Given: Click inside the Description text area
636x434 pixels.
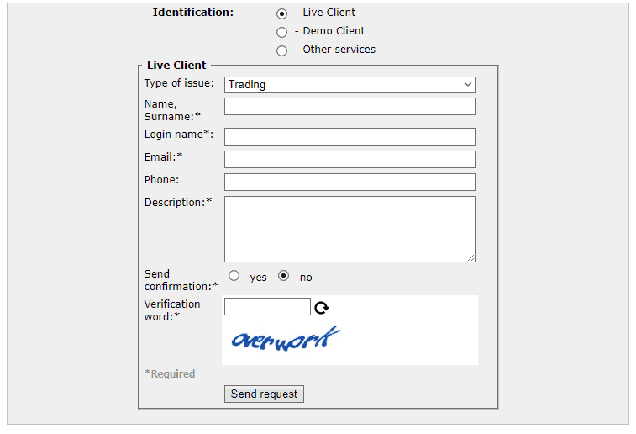Looking at the screenshot, I should coord(350,230).
